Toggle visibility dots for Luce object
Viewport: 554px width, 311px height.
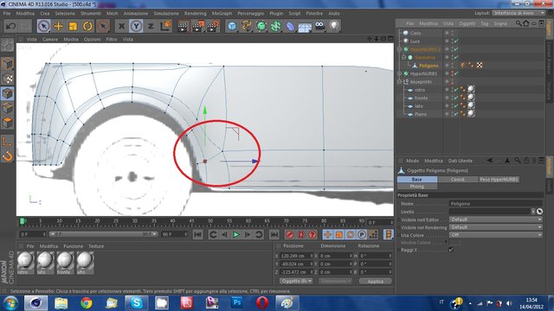(452, 41)
